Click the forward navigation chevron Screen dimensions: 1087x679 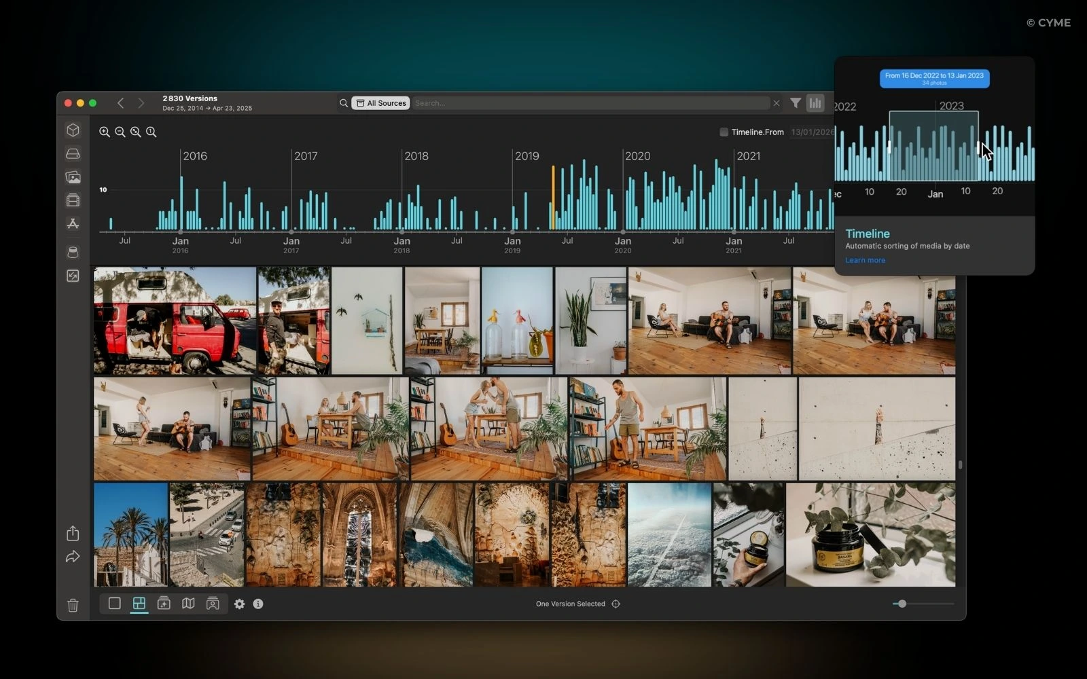pyautogui.click(x=141, y=103)
